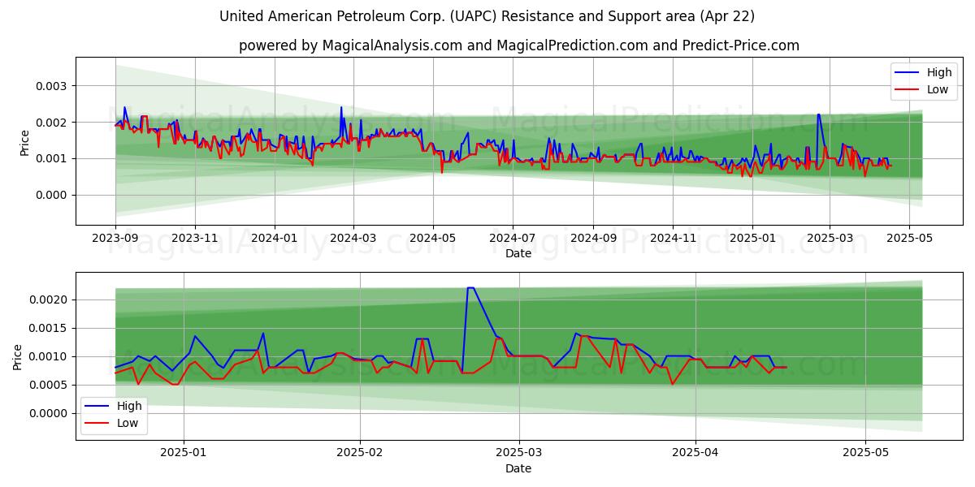The width and height of the screenshot is (975, 487).
Task: Click the 'Price' y-axis label of top chart
Action: (24, 141)
